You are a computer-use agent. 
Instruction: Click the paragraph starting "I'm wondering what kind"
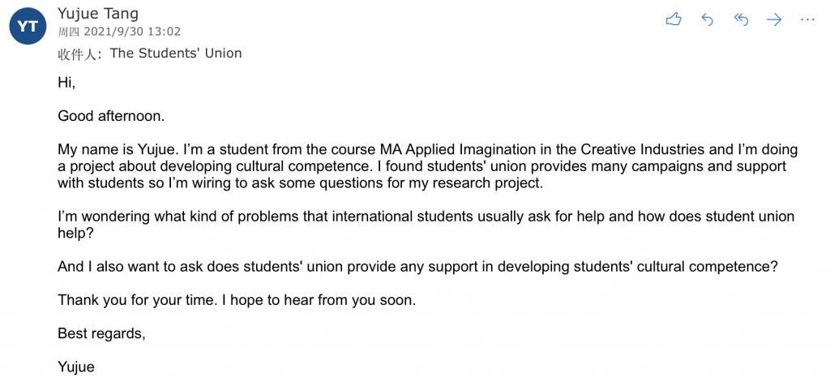426,225
